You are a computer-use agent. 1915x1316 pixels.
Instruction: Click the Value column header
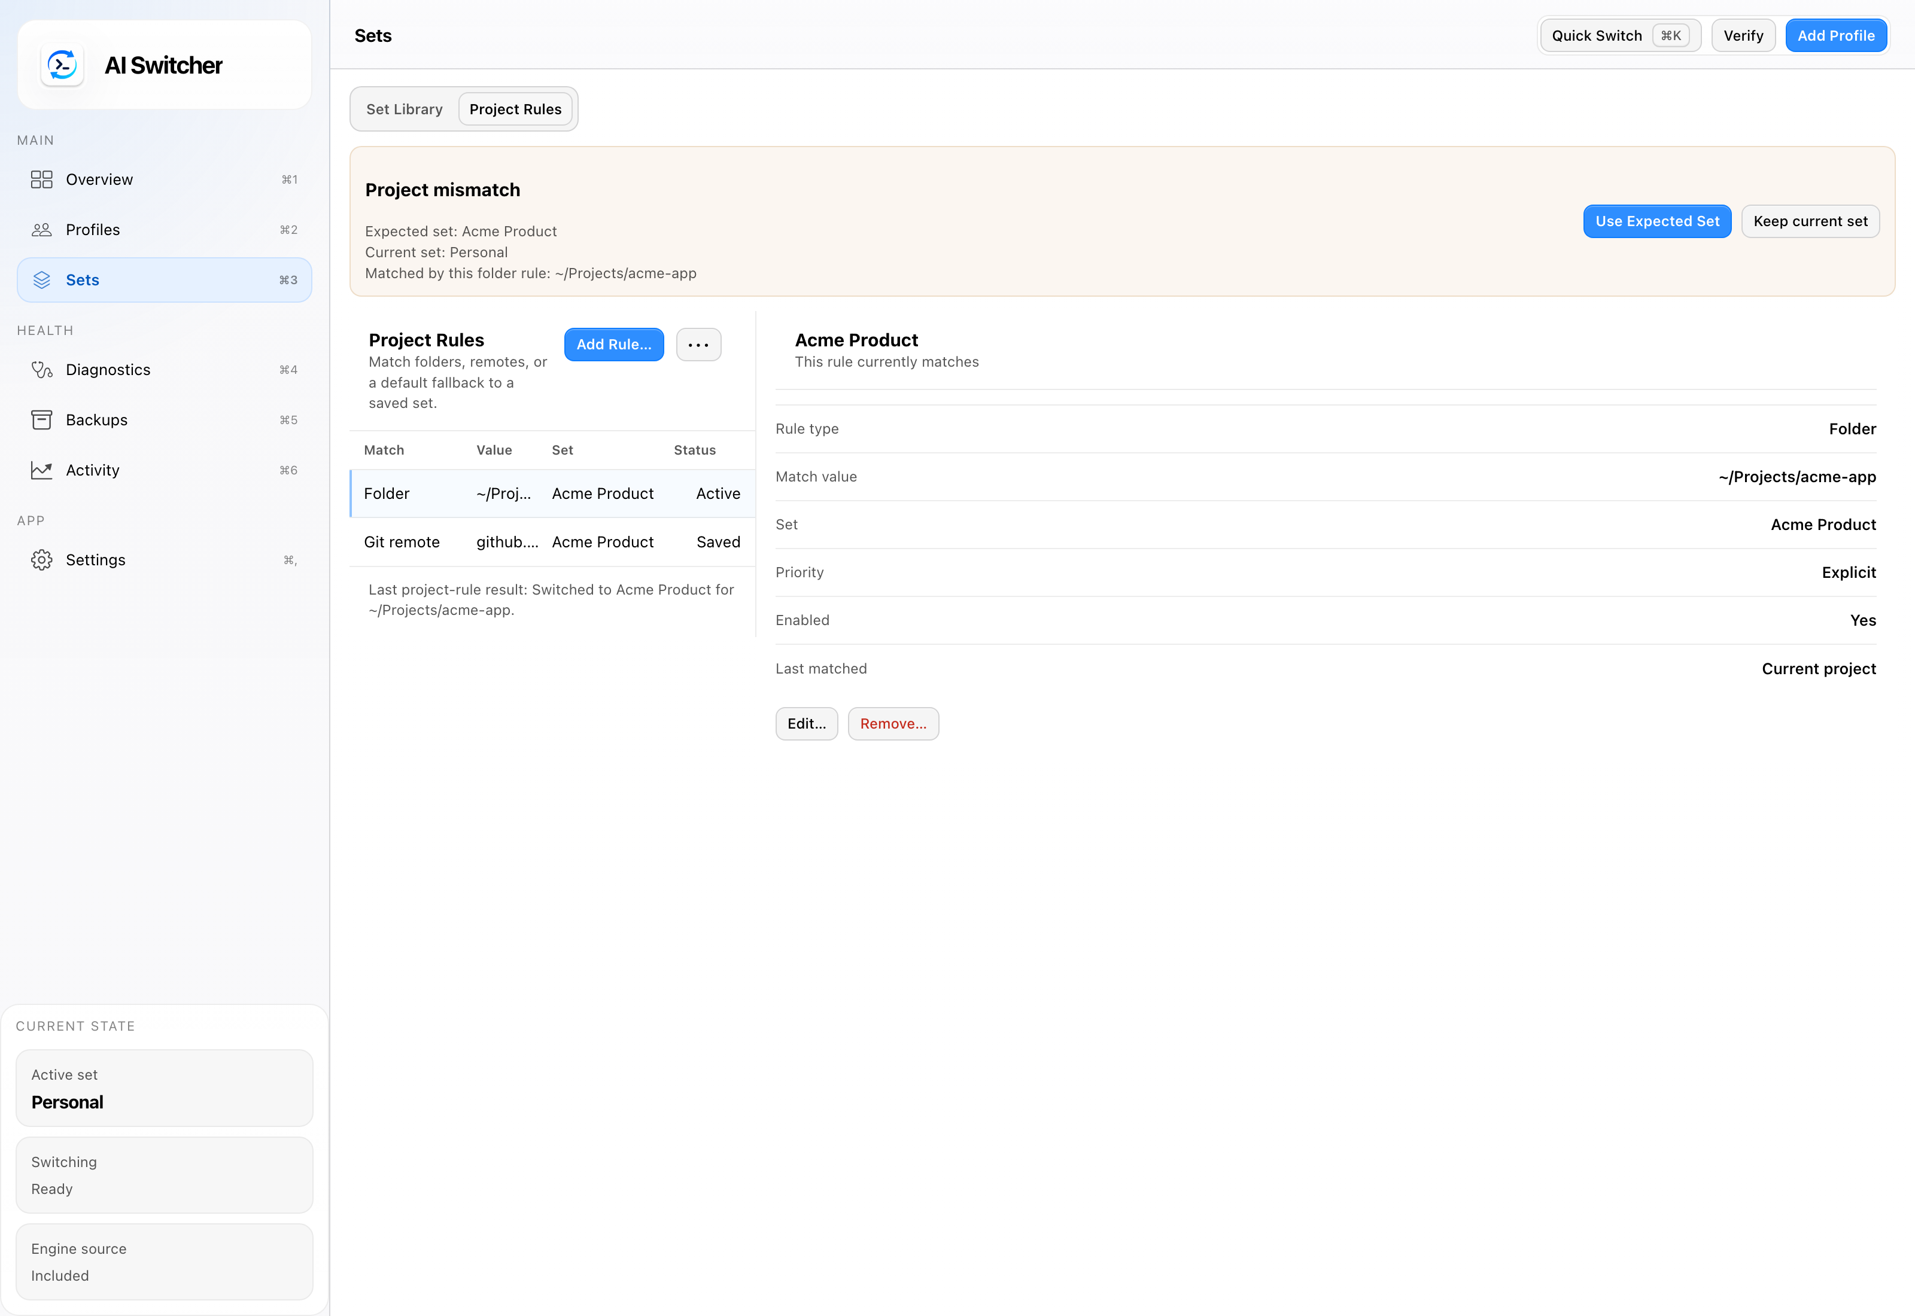pos(494,450)
